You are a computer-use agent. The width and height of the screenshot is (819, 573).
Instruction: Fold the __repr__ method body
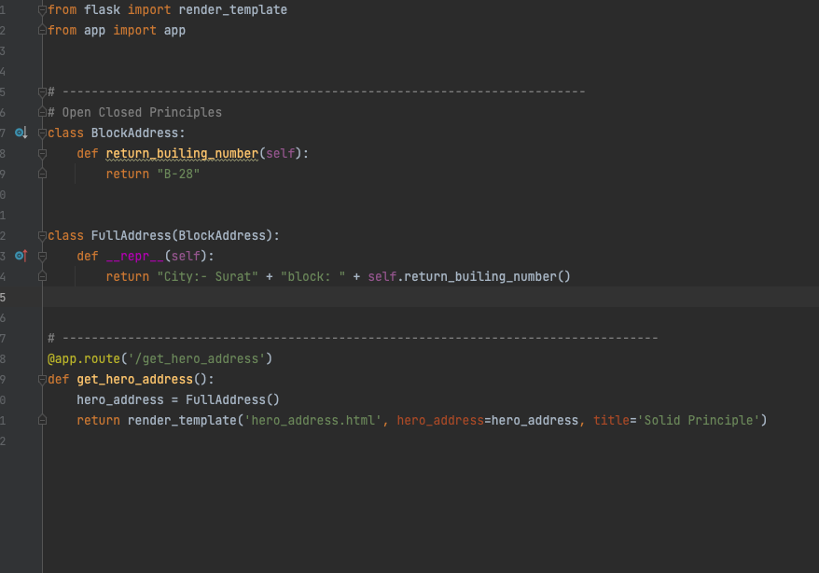point(41,256)
